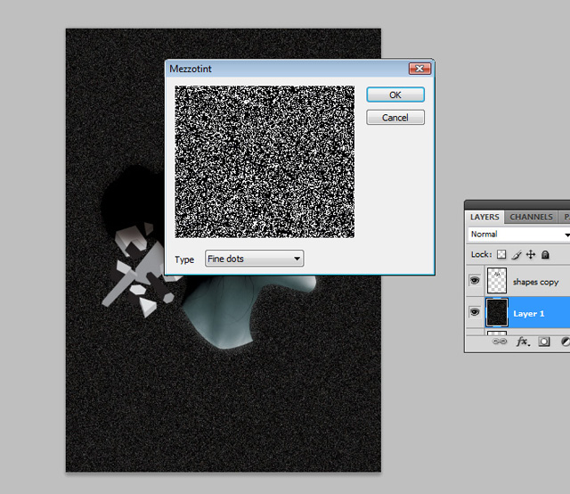
Task: Close the Mezzotint dialog window
Action: pyautogui.click(x=419, y=69)
